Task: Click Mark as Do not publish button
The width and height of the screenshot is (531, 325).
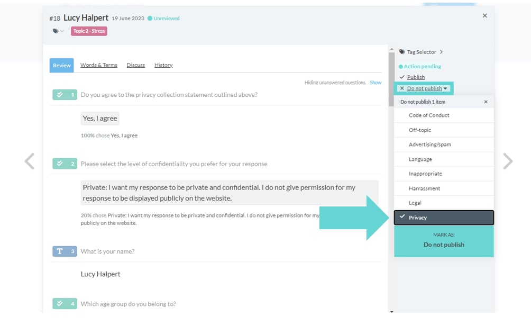Action: (x=444, y=241)
